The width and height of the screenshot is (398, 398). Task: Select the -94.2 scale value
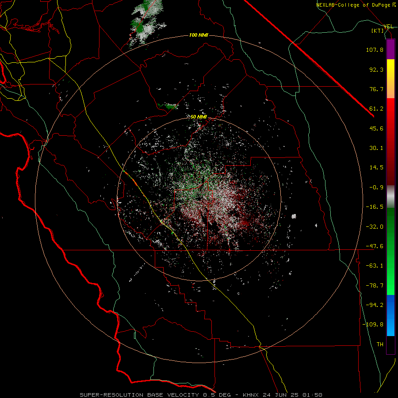point(375,305)
